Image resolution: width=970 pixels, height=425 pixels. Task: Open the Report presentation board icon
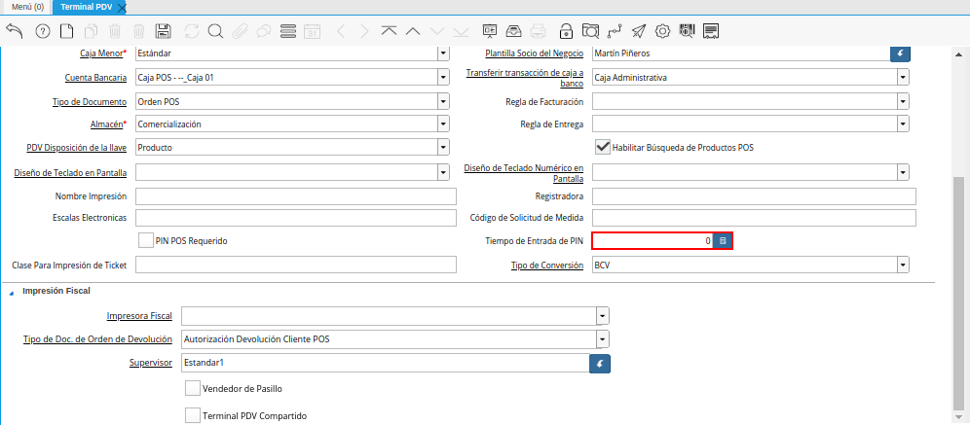(x=490, y=31)
